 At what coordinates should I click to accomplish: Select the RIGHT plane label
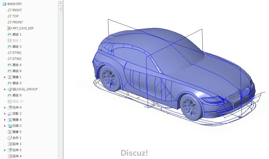tap(17, 10)
